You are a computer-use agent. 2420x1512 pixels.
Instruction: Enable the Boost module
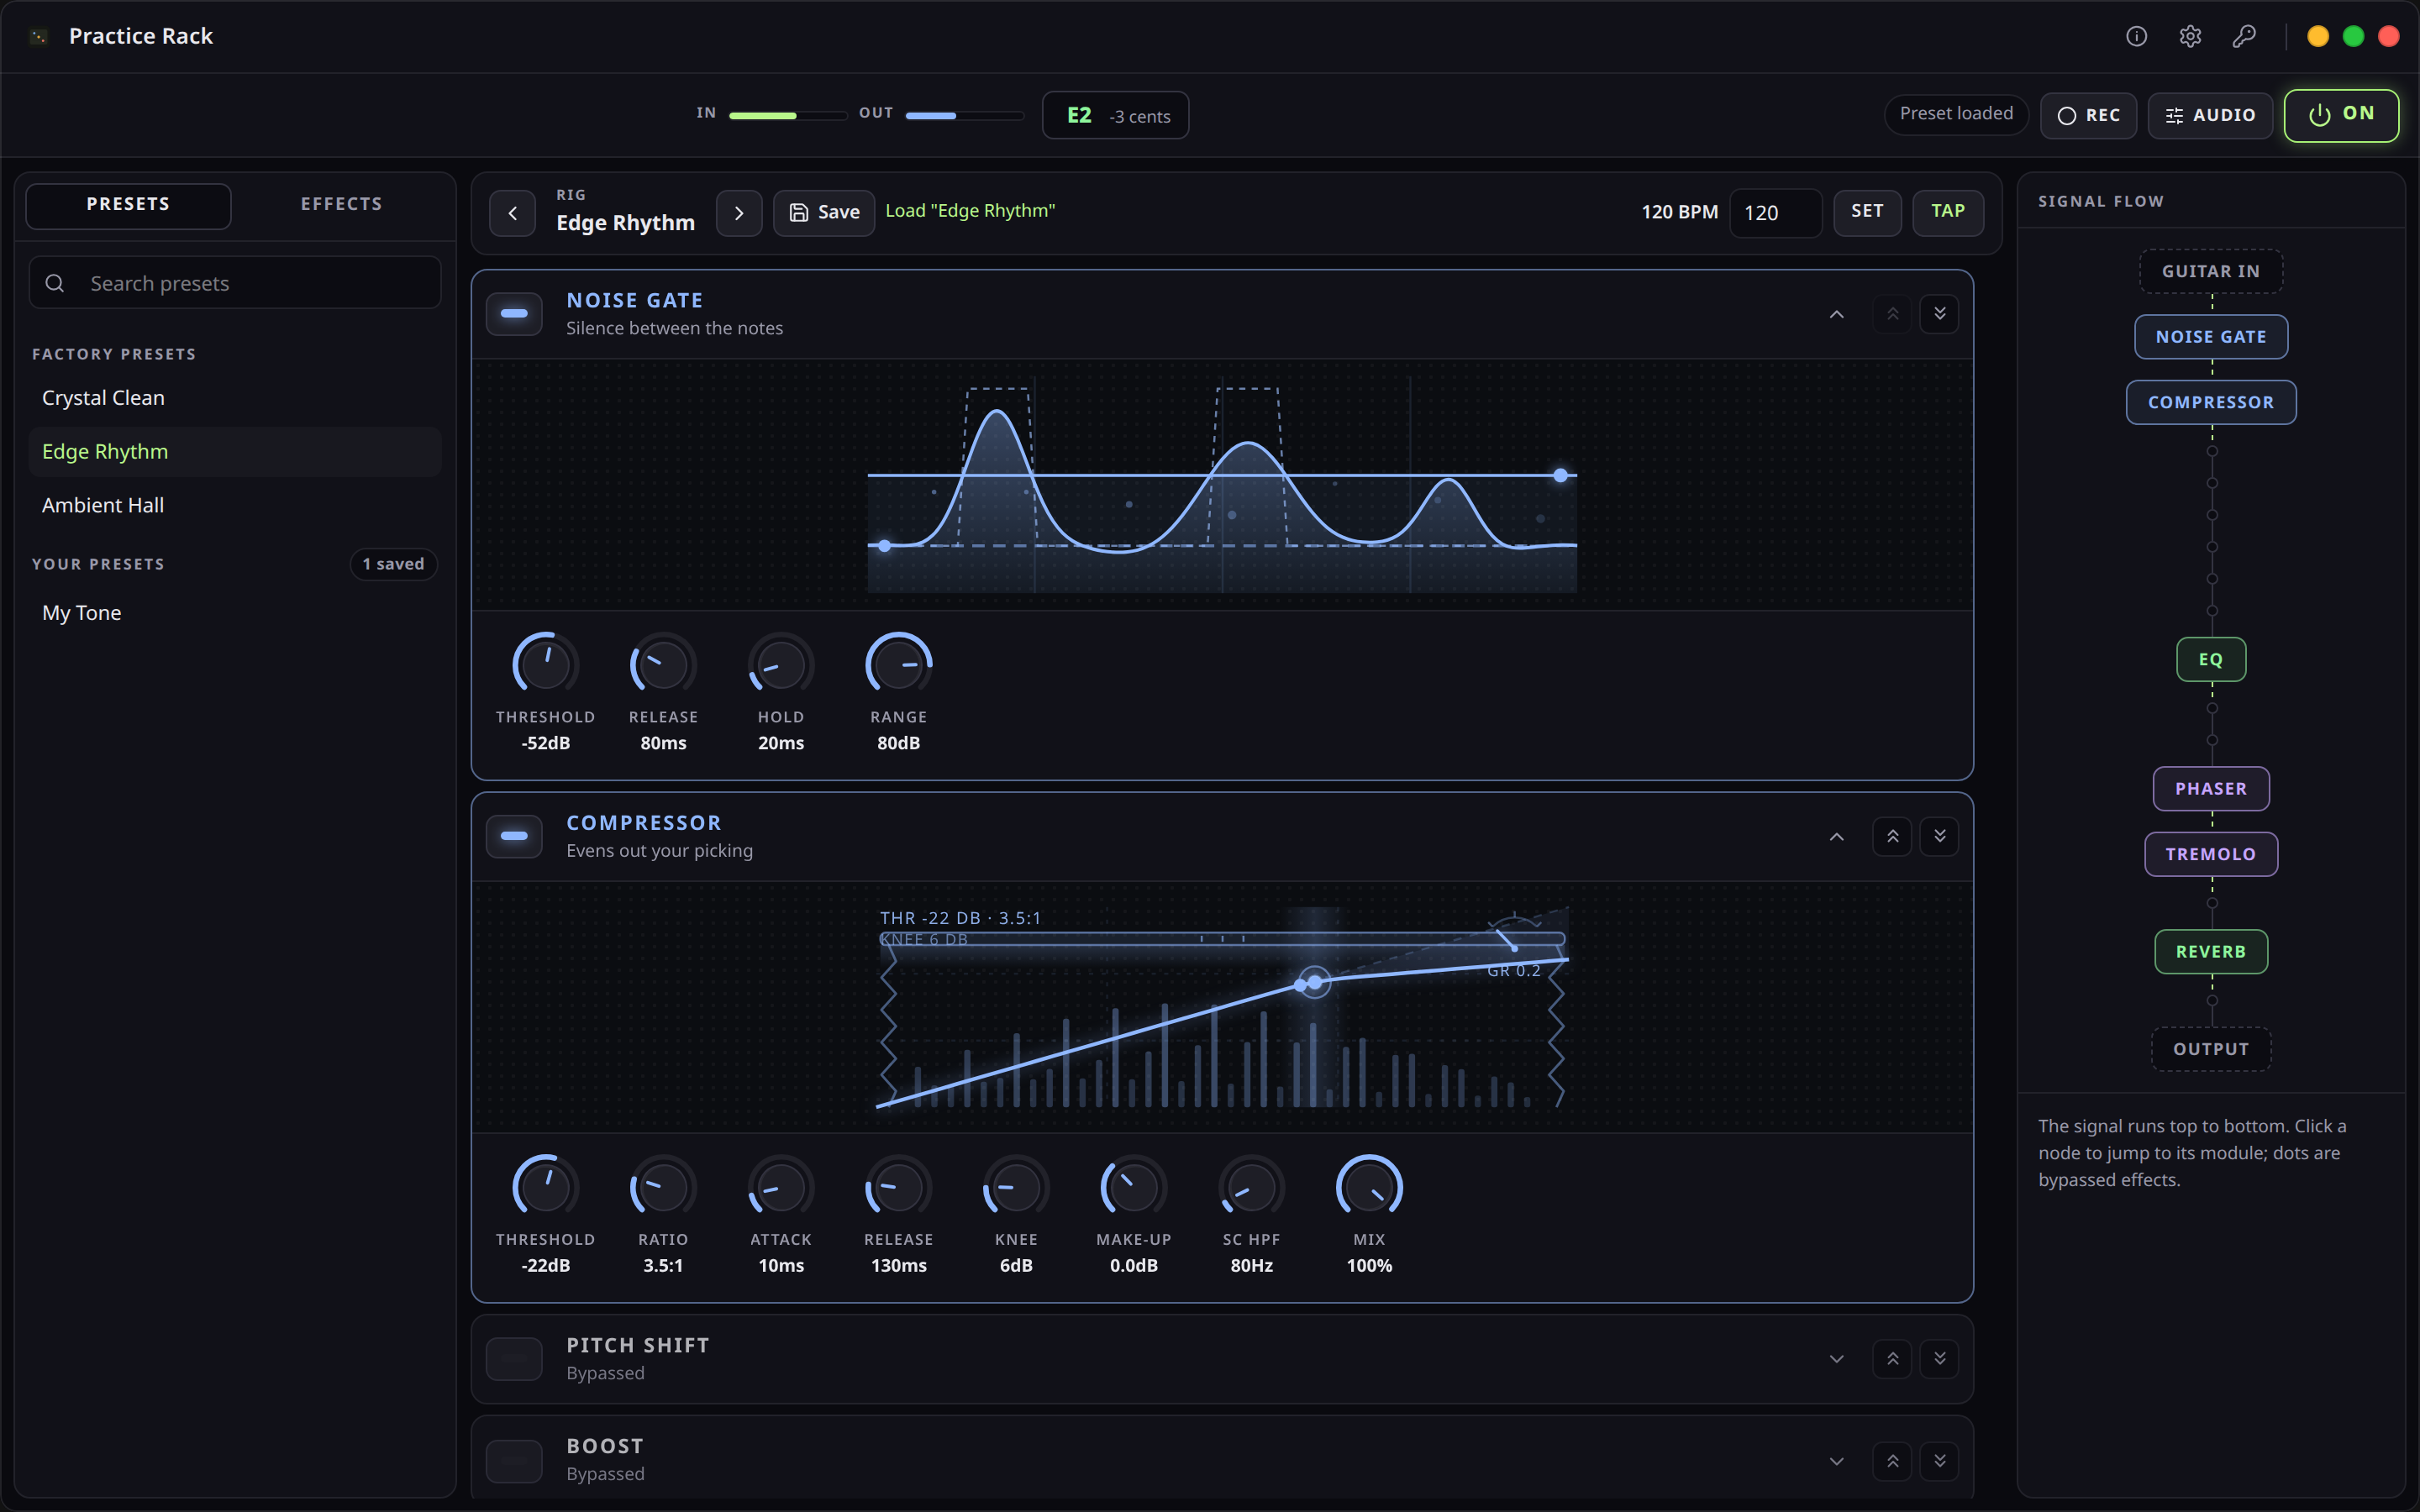point(514,1460)
